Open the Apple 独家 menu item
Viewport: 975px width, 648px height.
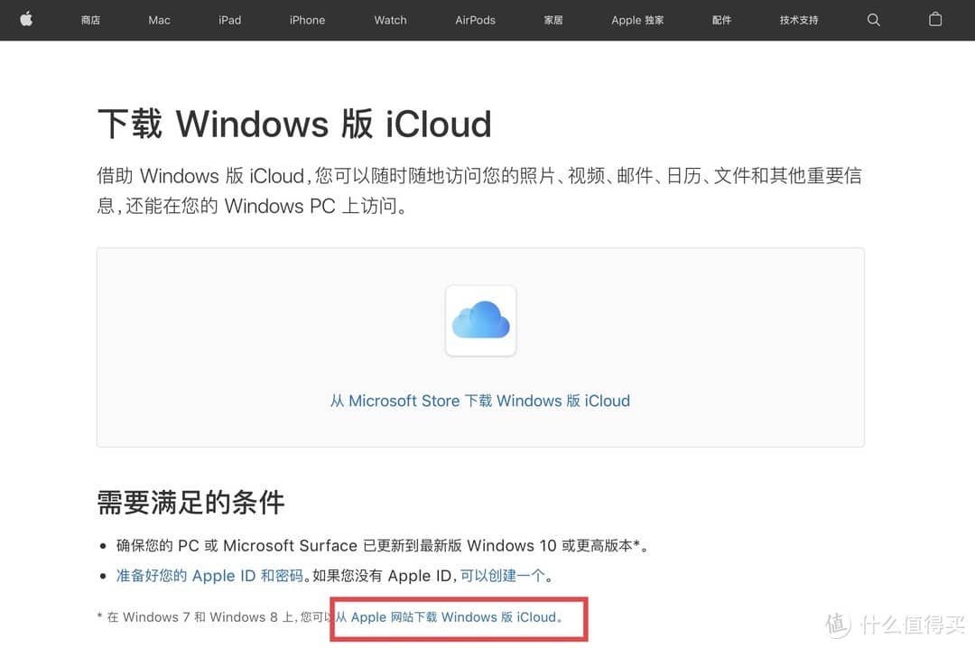click(637, 20)
